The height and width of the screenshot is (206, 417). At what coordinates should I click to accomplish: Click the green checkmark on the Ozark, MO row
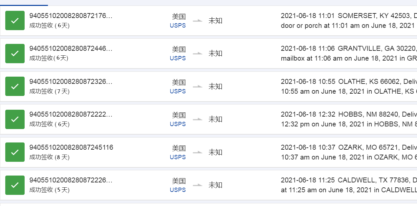[x=15, y=152]
